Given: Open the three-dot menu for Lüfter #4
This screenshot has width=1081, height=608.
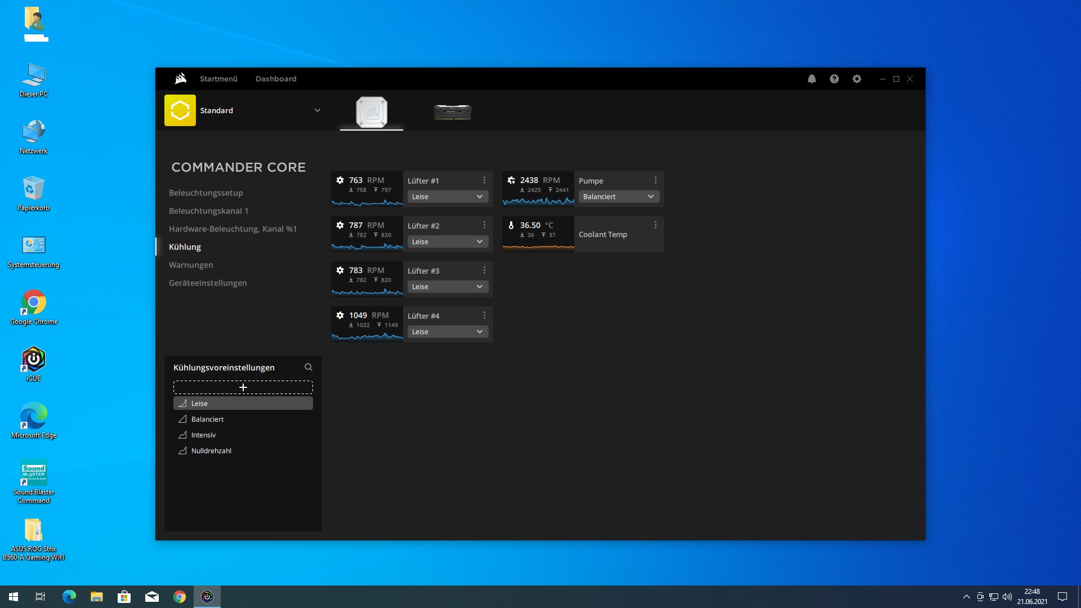Looking at the screenshot, I should click(x=484, y=315).
